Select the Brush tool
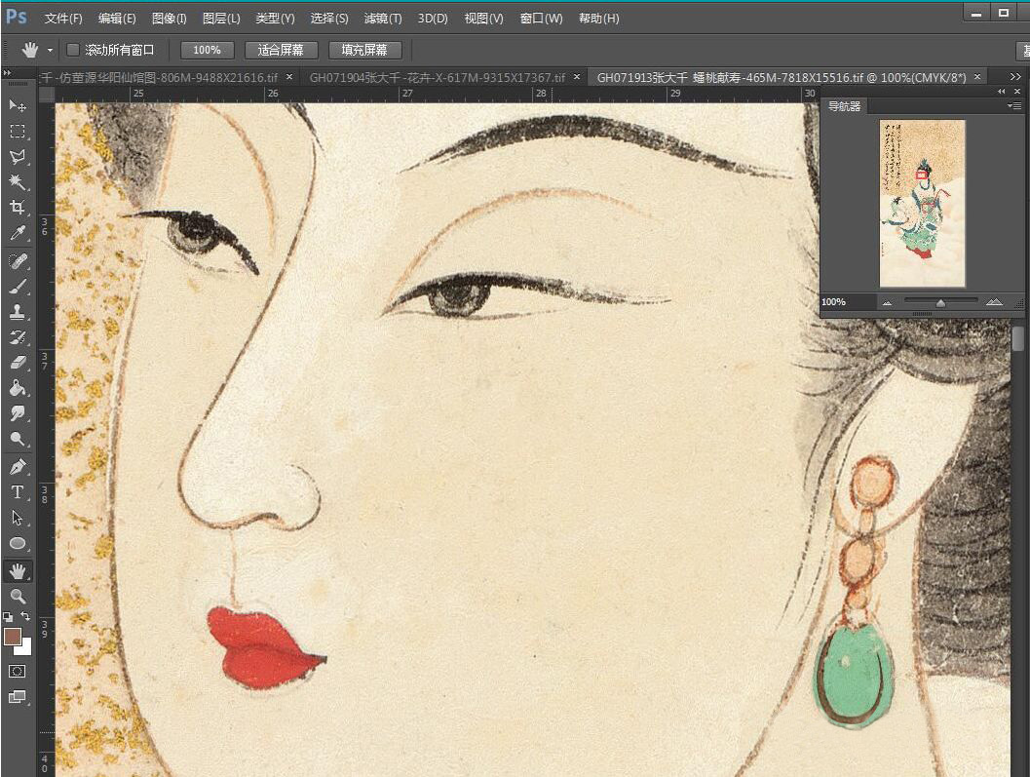 pyautogui.click(x=18, y=287)
